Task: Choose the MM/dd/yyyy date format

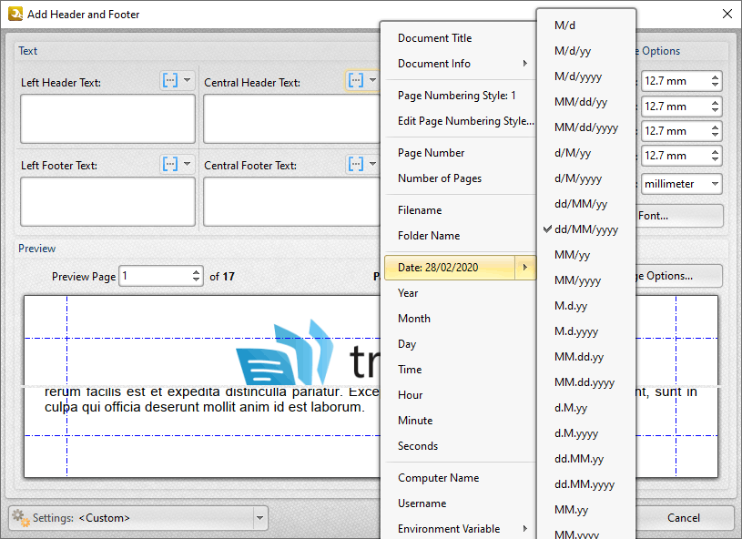Action: [585, 127]
